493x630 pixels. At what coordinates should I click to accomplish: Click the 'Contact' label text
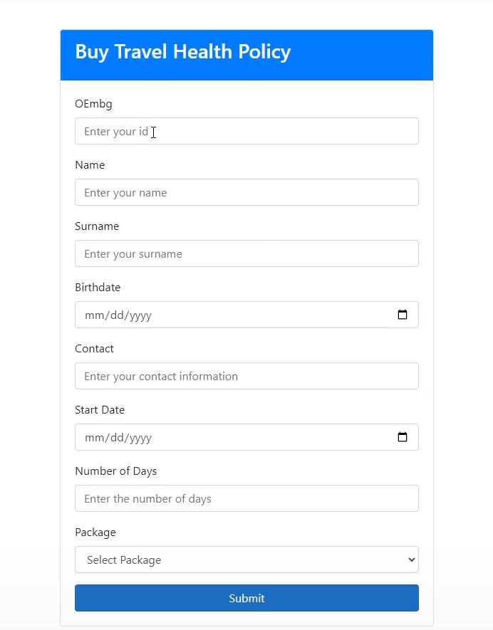(94, 349)
